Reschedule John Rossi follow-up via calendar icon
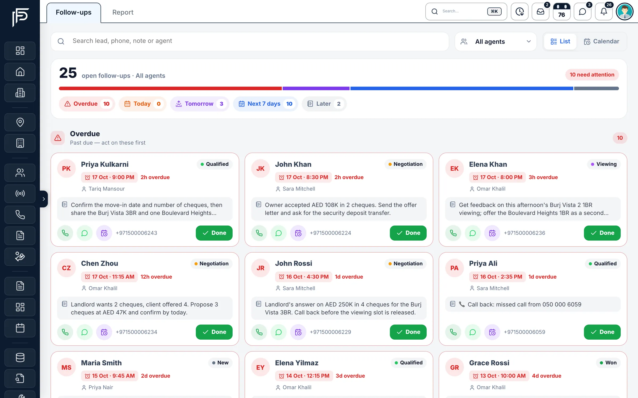The image size is (638, 398). point(298,332)
